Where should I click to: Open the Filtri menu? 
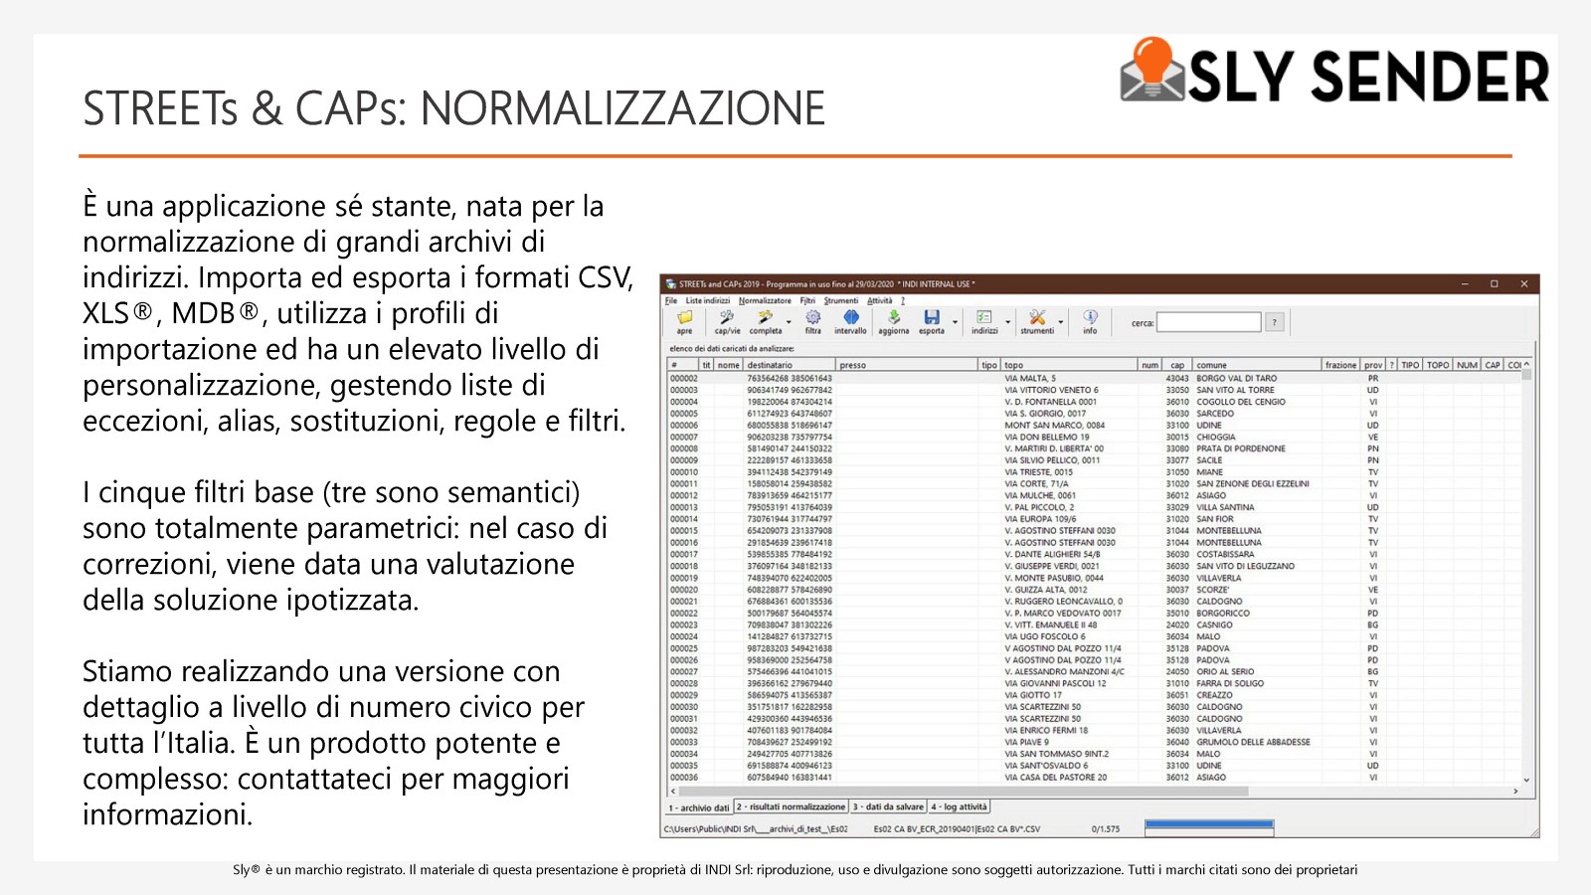point(807,300)
